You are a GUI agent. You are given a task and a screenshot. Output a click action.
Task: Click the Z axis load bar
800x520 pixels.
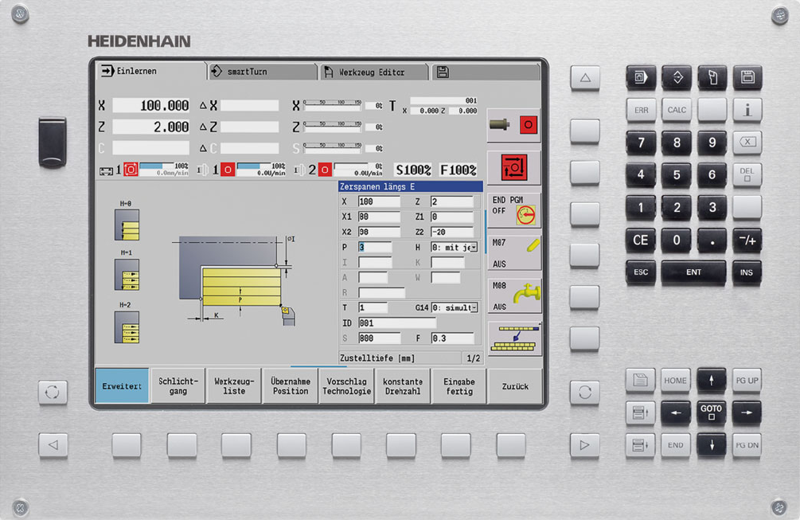pos(333,127)
